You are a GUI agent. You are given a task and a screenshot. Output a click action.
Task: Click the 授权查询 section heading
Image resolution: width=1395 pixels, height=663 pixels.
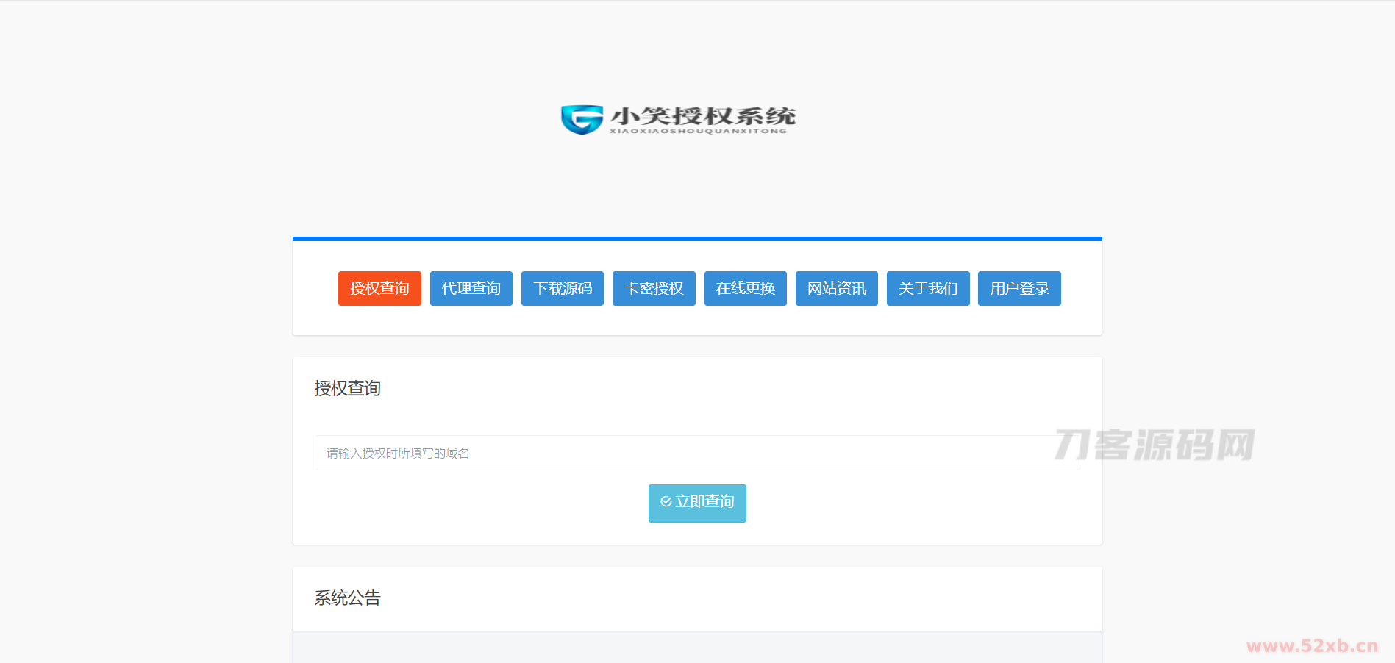coord(347,388)
